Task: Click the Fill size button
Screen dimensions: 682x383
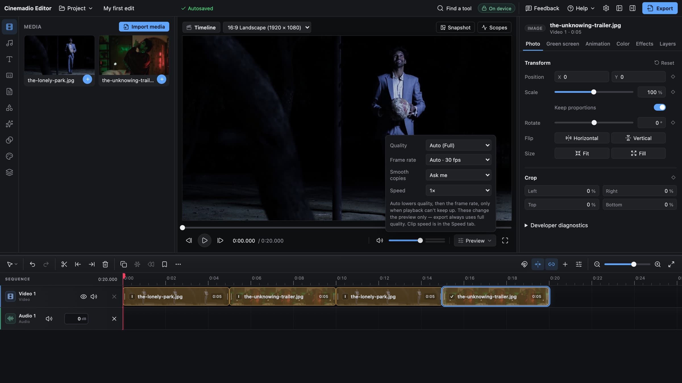Action: pyautogui.click(x=638, y=153)
